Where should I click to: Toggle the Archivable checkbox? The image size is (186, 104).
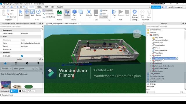22,56
